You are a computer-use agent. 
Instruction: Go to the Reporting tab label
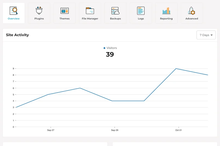pyautogui.click(x=166, y=19)
